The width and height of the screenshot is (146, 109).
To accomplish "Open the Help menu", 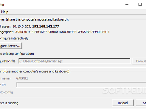I will click(x=4, y=12).
